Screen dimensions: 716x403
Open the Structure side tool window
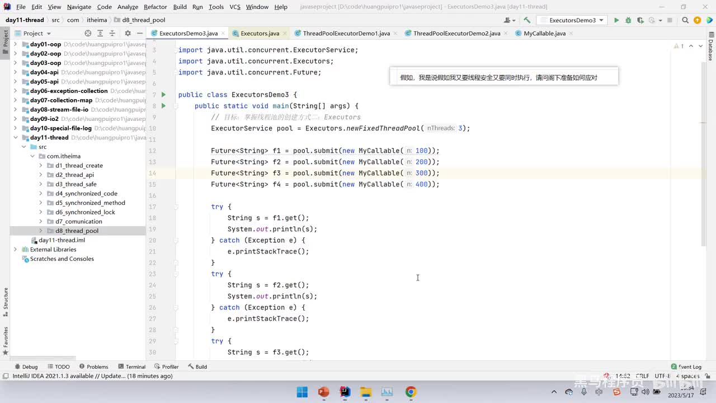6,302
